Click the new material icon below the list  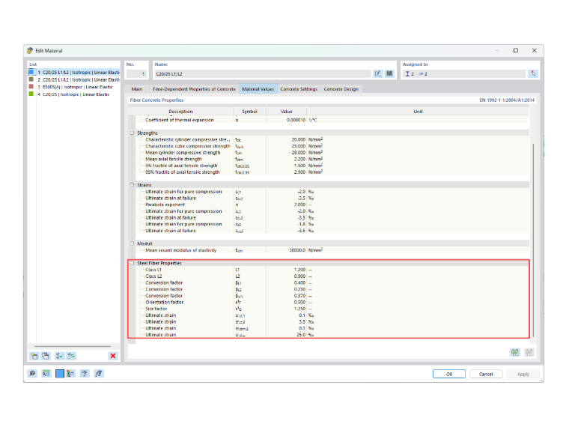[34, 356]
